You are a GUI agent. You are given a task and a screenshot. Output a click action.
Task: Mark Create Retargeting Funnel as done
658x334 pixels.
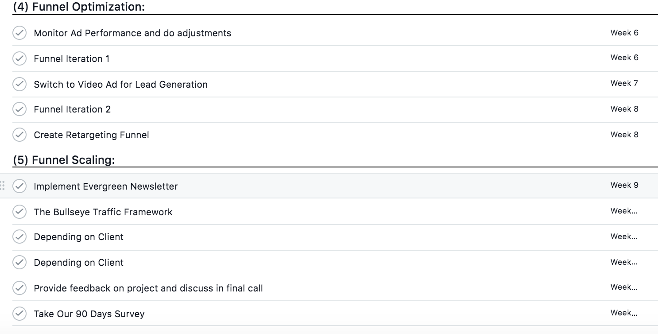point(19,135)
